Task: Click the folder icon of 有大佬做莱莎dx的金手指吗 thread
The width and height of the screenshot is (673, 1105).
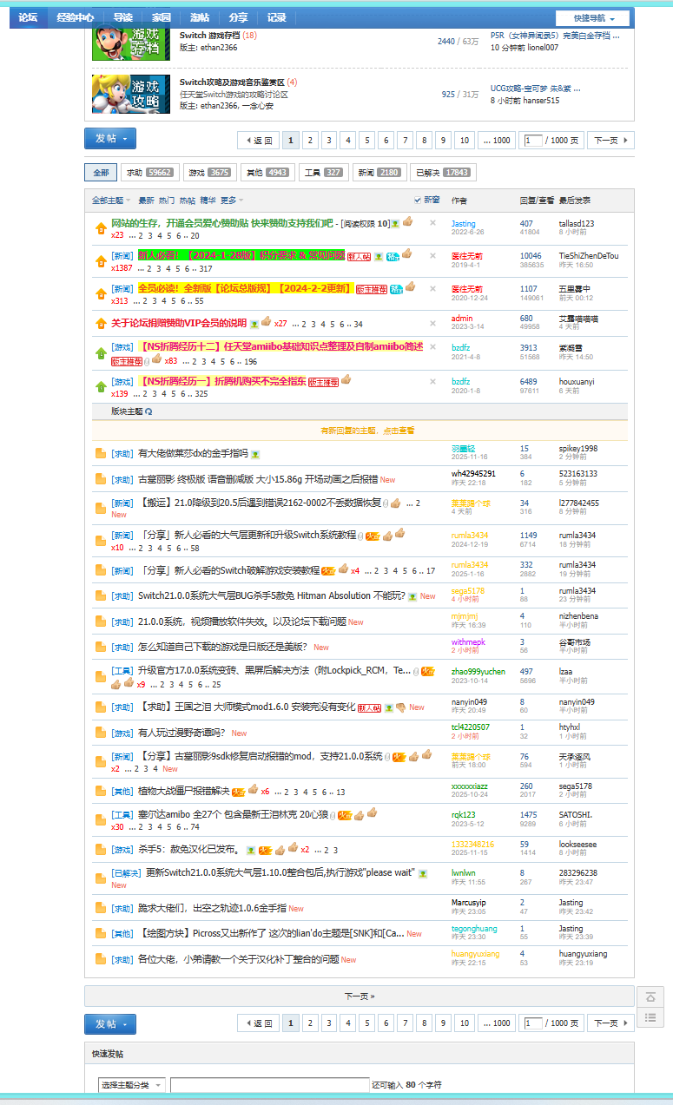Action: (101, 453)
